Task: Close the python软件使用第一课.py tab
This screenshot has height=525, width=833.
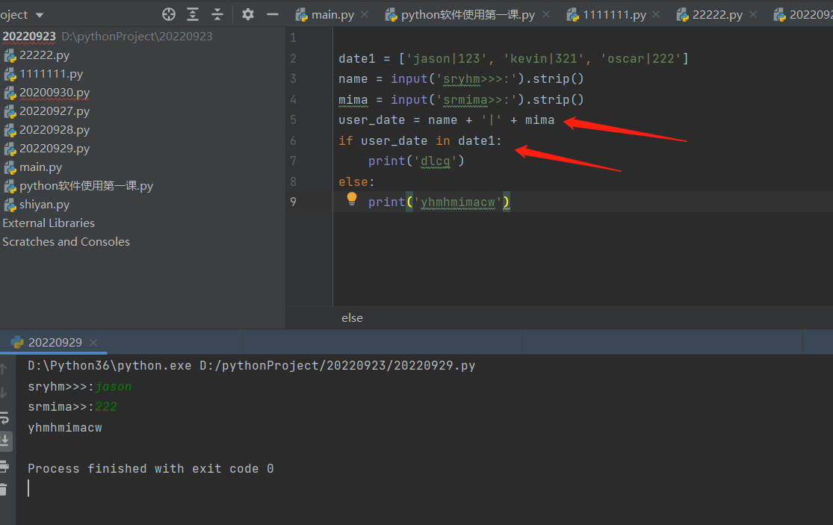Action: (545, 15)
